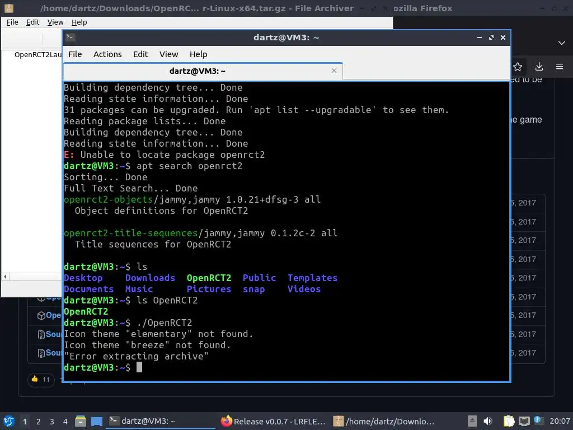573x430 pixels.
Task: Bookmark this page with Firefox star icon
Action: point(518,67)
